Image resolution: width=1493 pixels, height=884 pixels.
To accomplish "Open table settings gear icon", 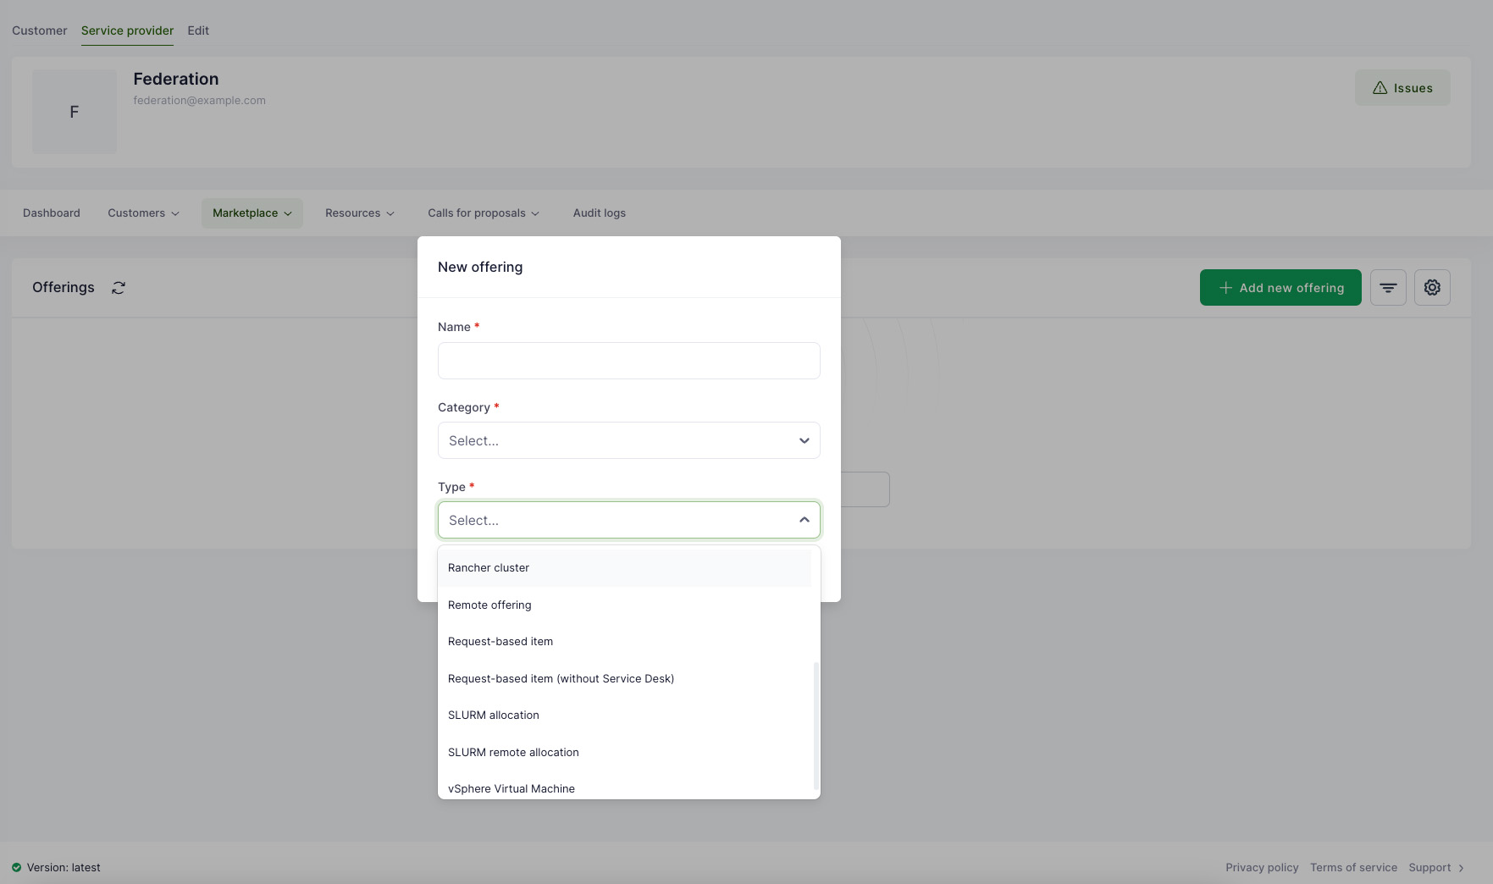I will click(x=1432, y=288).
